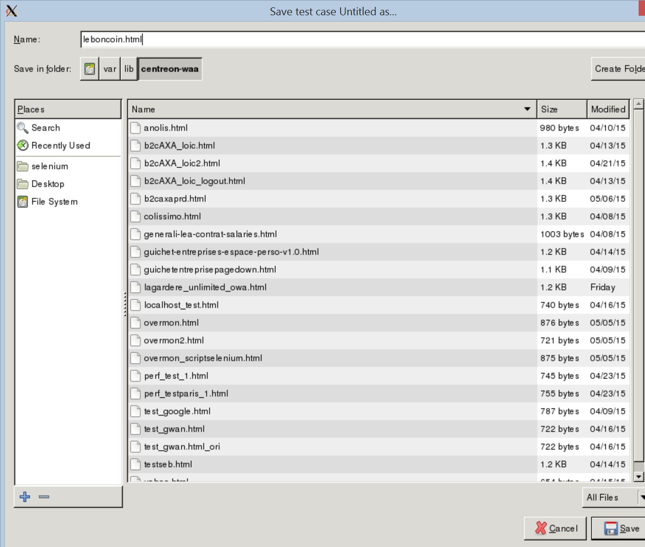Click the file icon of testseb.html

[x=136, y=464]
